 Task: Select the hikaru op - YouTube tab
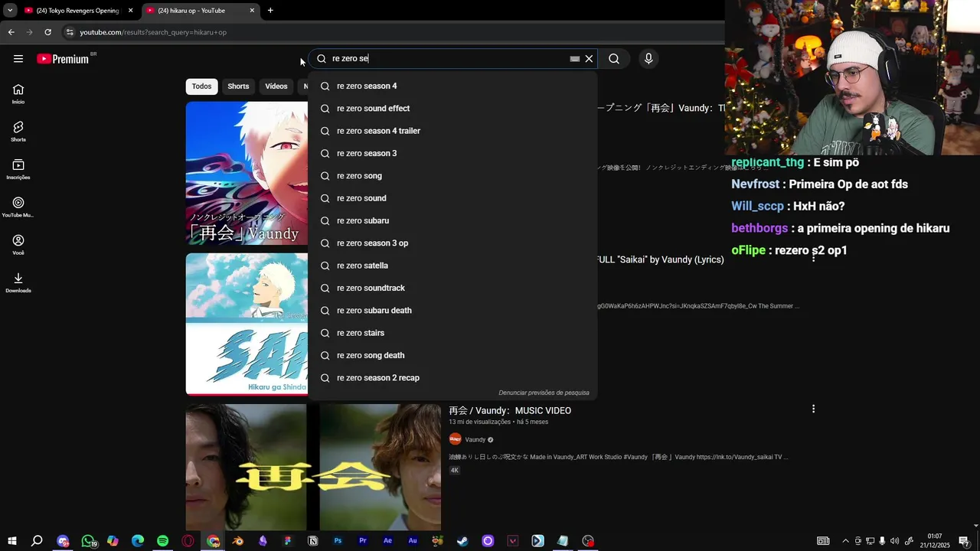click(201, 11)
